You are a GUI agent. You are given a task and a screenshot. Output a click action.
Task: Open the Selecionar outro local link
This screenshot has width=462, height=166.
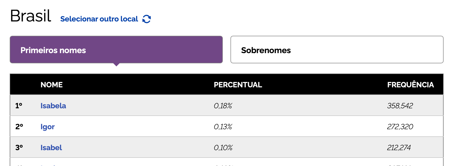99,19
